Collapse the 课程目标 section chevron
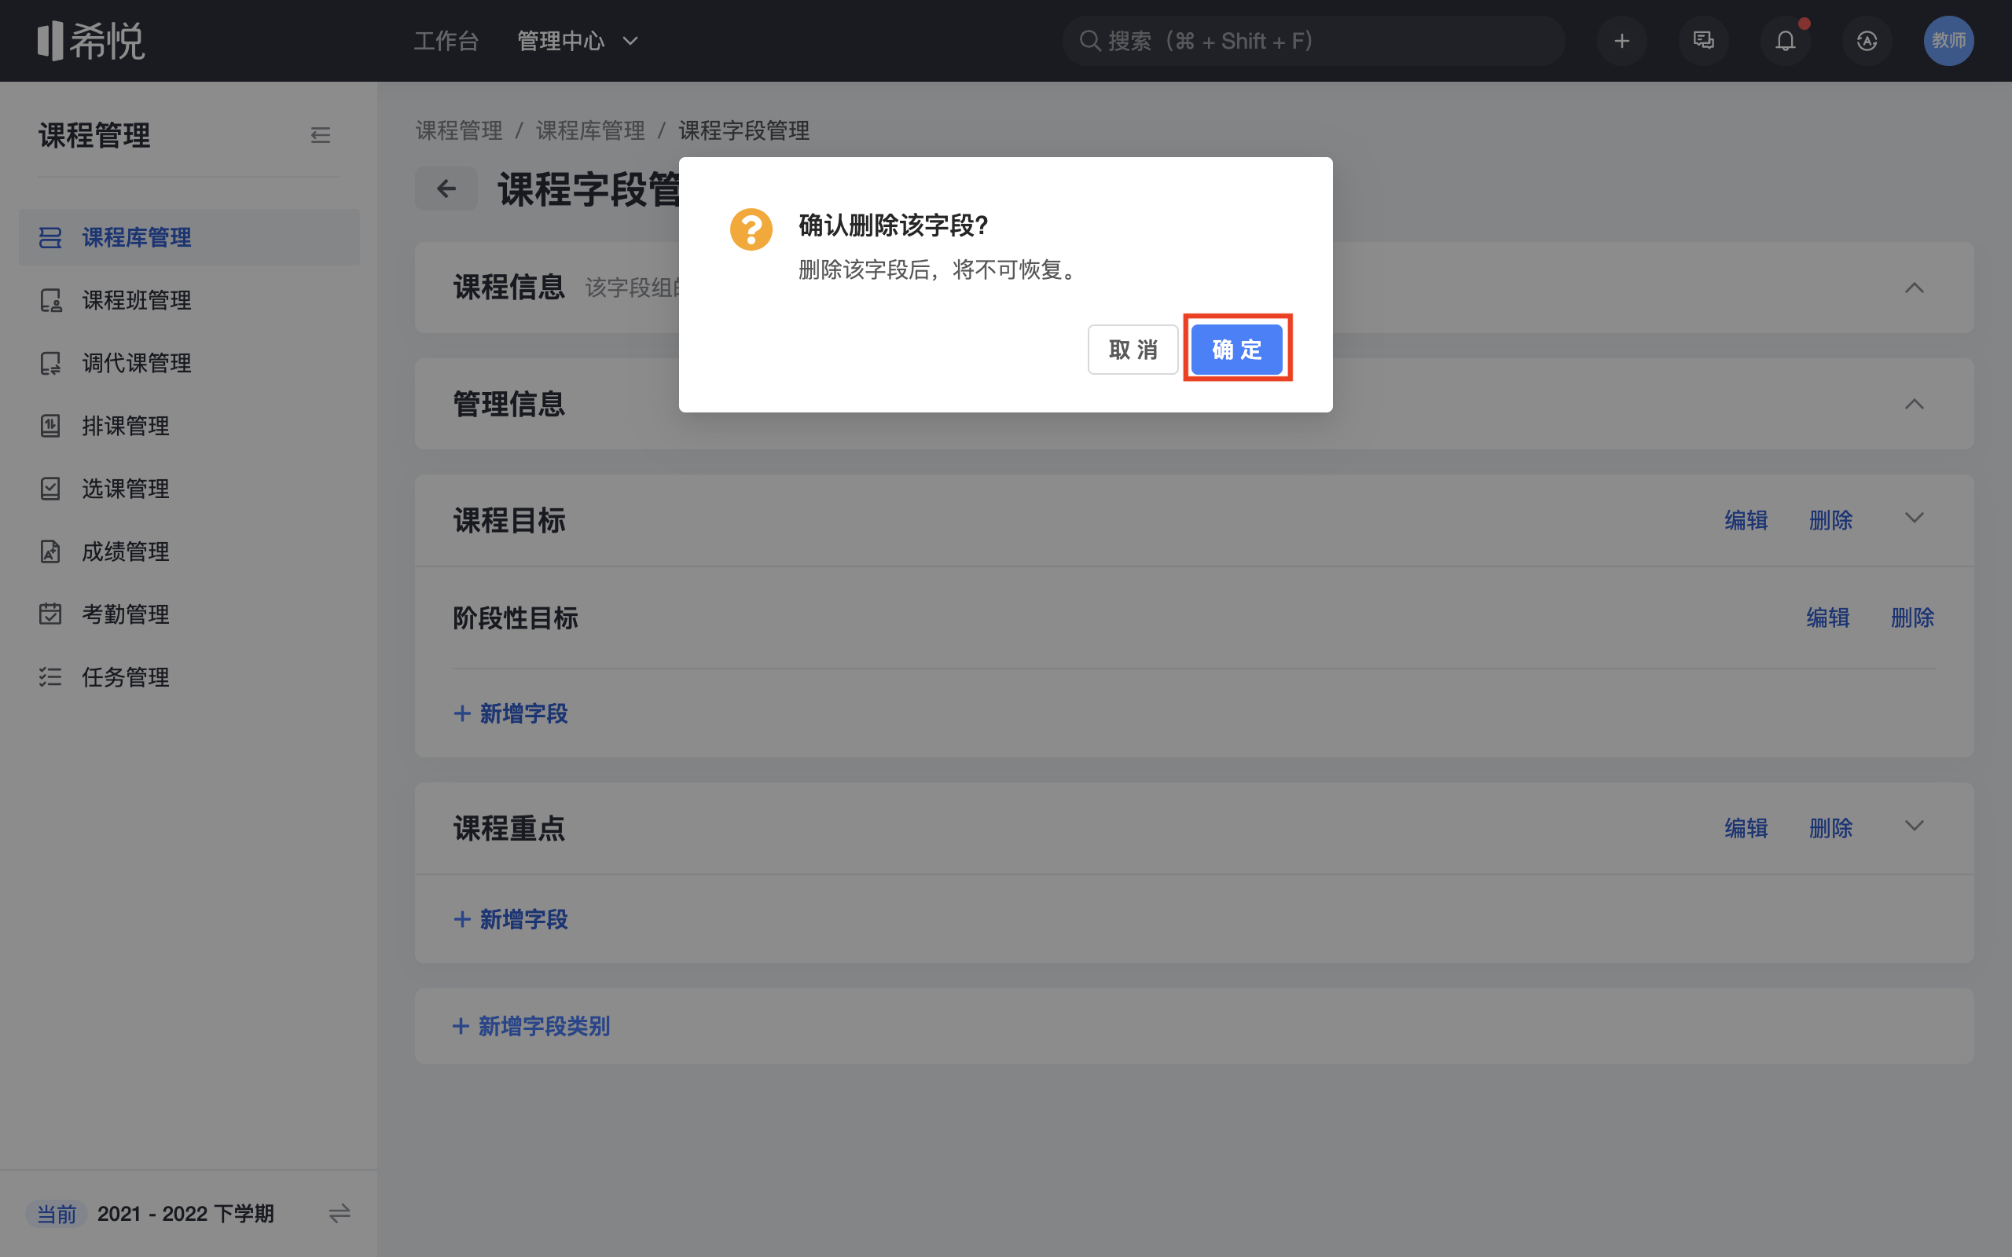 click(1914, 518)
